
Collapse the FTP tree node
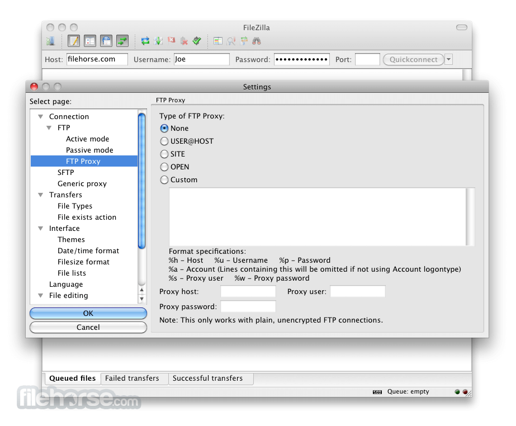click(49, 127)
